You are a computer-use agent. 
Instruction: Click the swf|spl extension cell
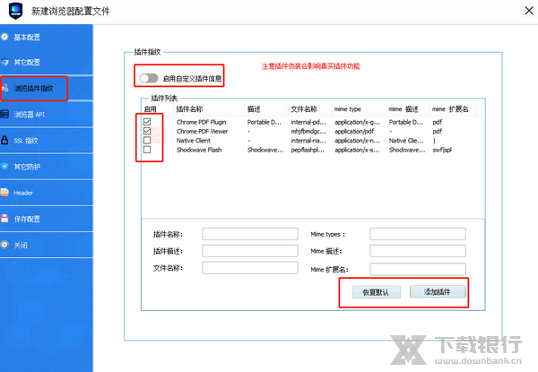442,150
